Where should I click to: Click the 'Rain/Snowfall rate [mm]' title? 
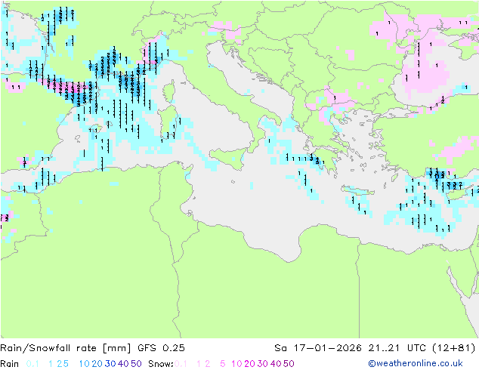(66, 348)
